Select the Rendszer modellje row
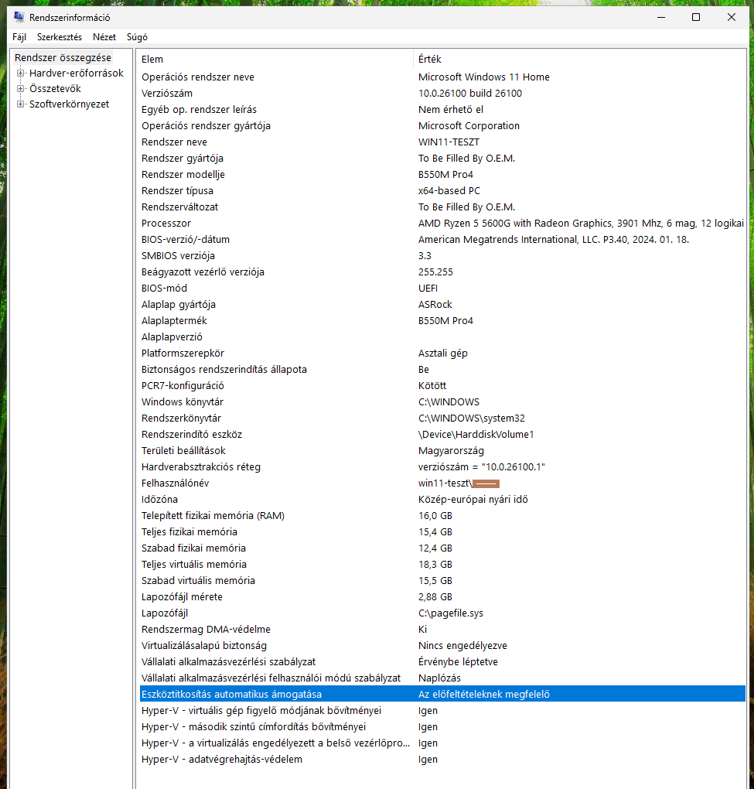 [442, 175]
